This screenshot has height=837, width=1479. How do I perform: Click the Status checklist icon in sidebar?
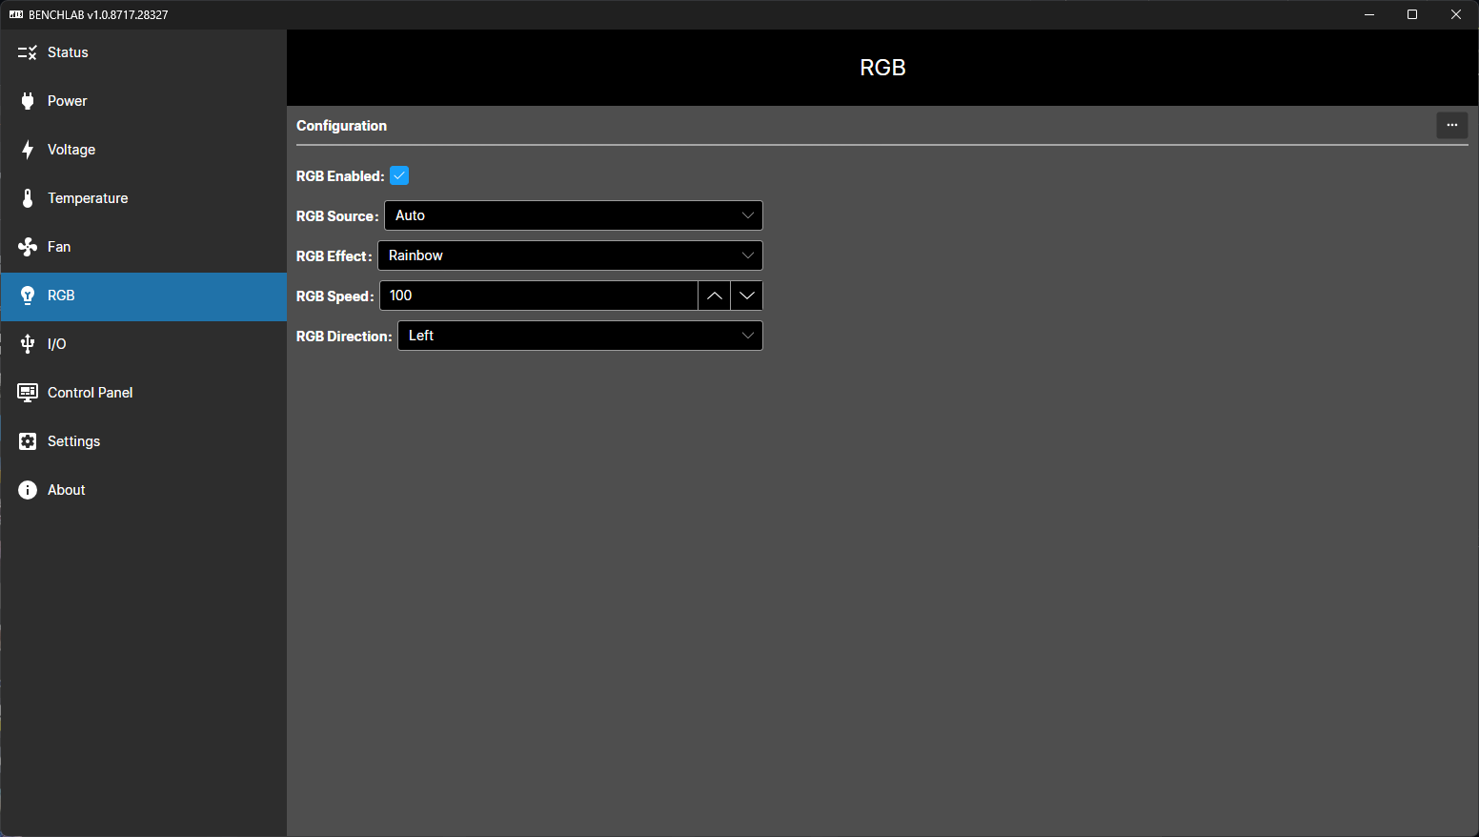[x=28, y=52]
